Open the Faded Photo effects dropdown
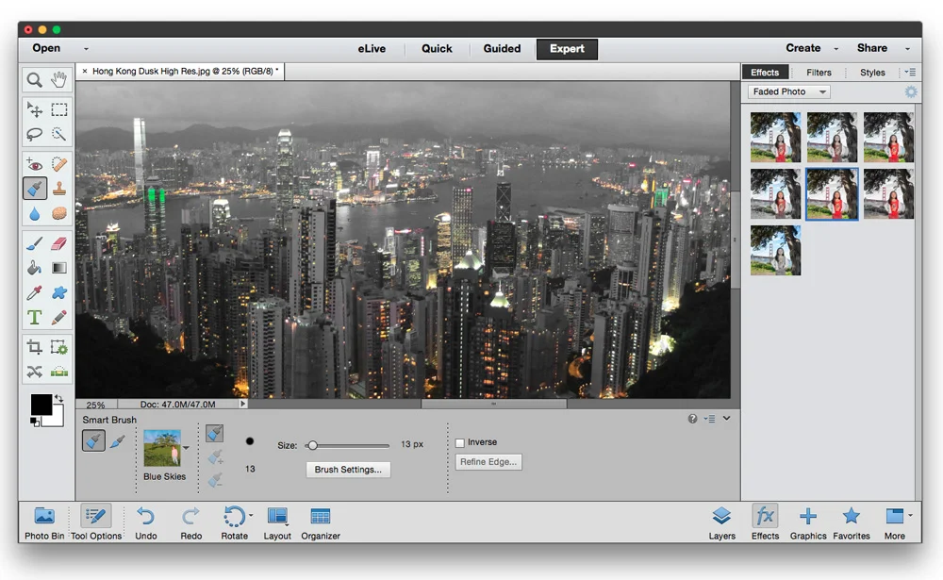 788,91
